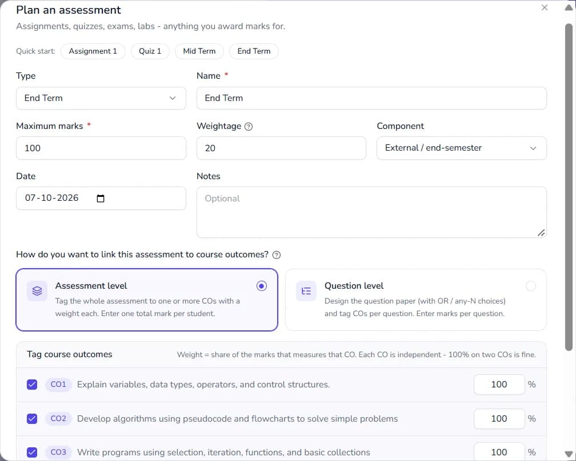Uncheck the CO2 checkbox

click(32, 418)
